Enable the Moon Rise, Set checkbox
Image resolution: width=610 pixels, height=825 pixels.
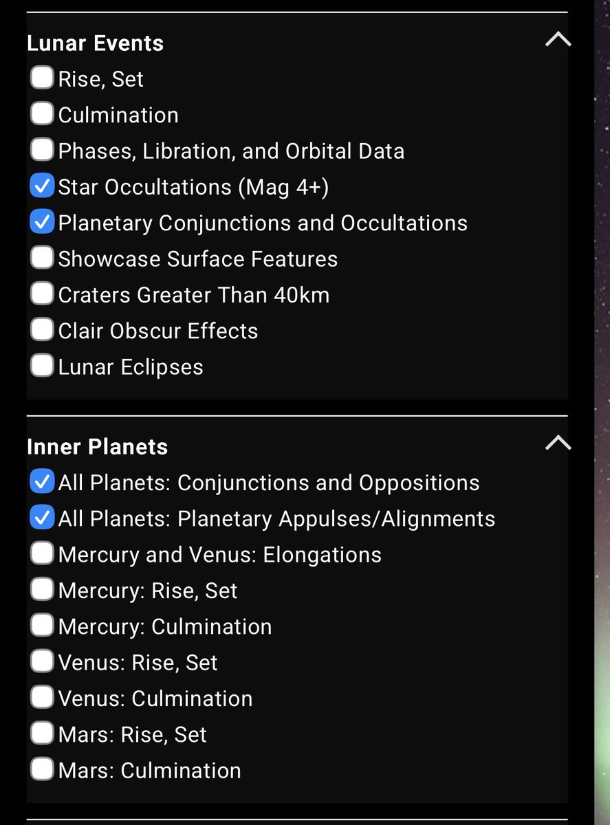42,78
